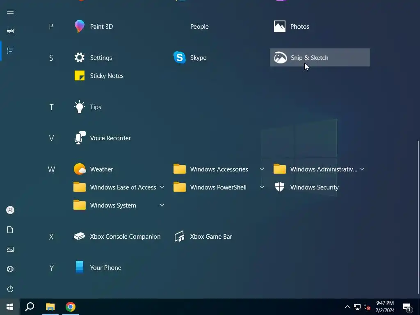Click the Windows Start button on taskbar
The image size is (420, 315).
coord(10,307)
